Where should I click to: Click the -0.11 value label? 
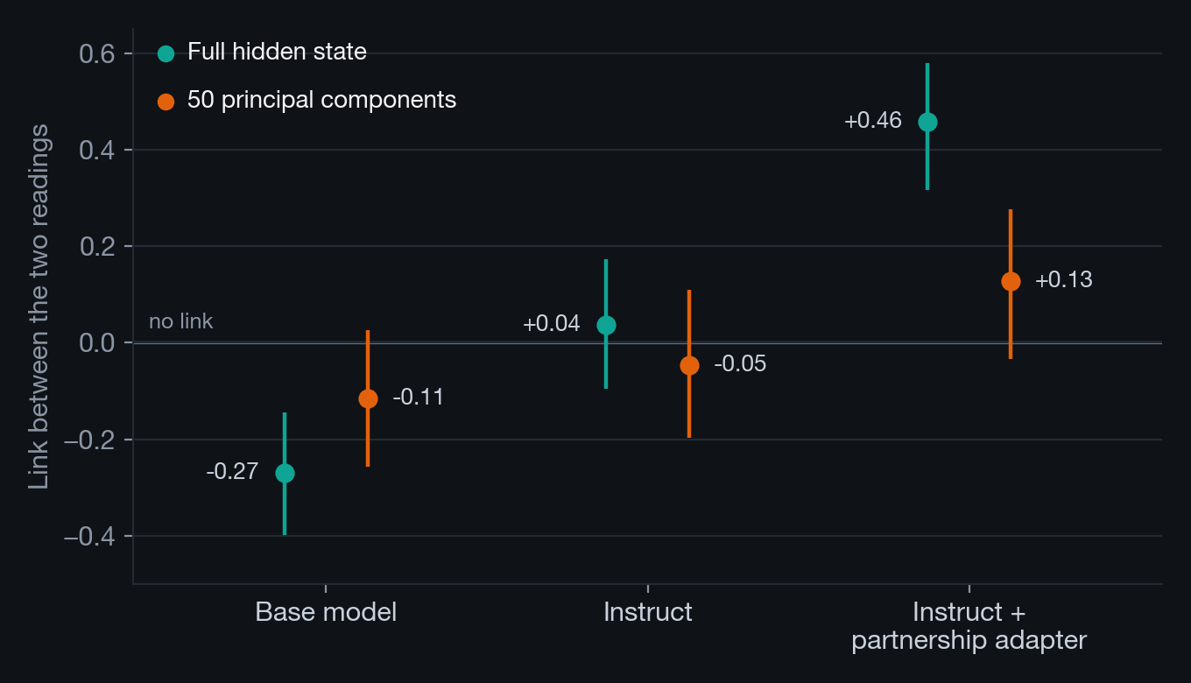click(x=419, y=398)
